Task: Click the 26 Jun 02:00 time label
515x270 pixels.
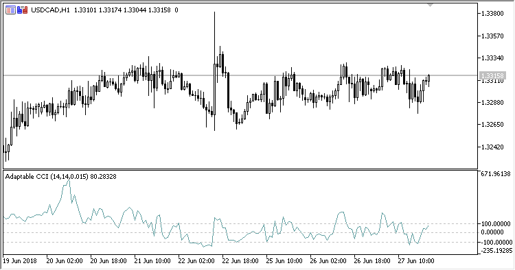Action: pos(328,261)
